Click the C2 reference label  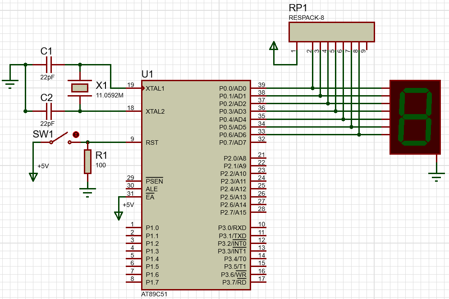(x=46, y=98)
